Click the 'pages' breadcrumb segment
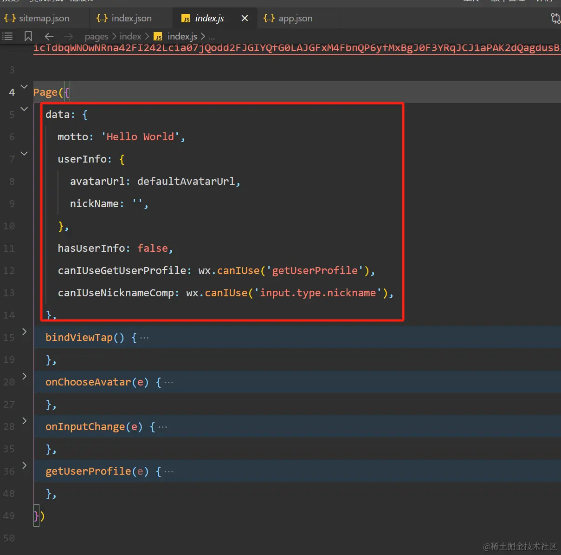Image resolution: width=561 pixels, height=555 pixels. click(x=97, y=36)
